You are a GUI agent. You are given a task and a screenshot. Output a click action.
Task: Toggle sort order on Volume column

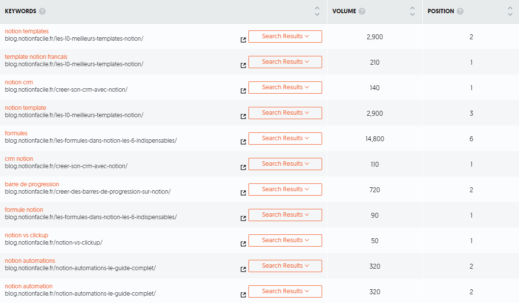coord(412,11)
